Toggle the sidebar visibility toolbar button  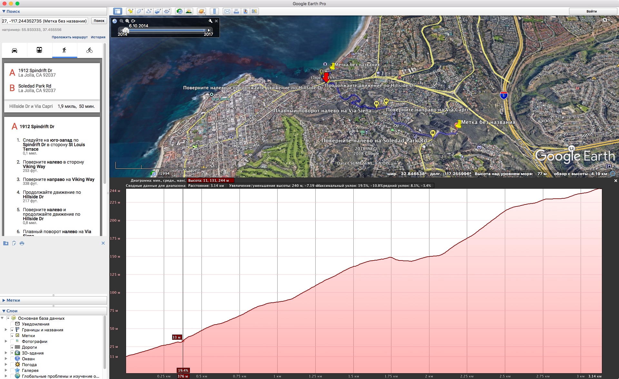[x=118, y=11]
